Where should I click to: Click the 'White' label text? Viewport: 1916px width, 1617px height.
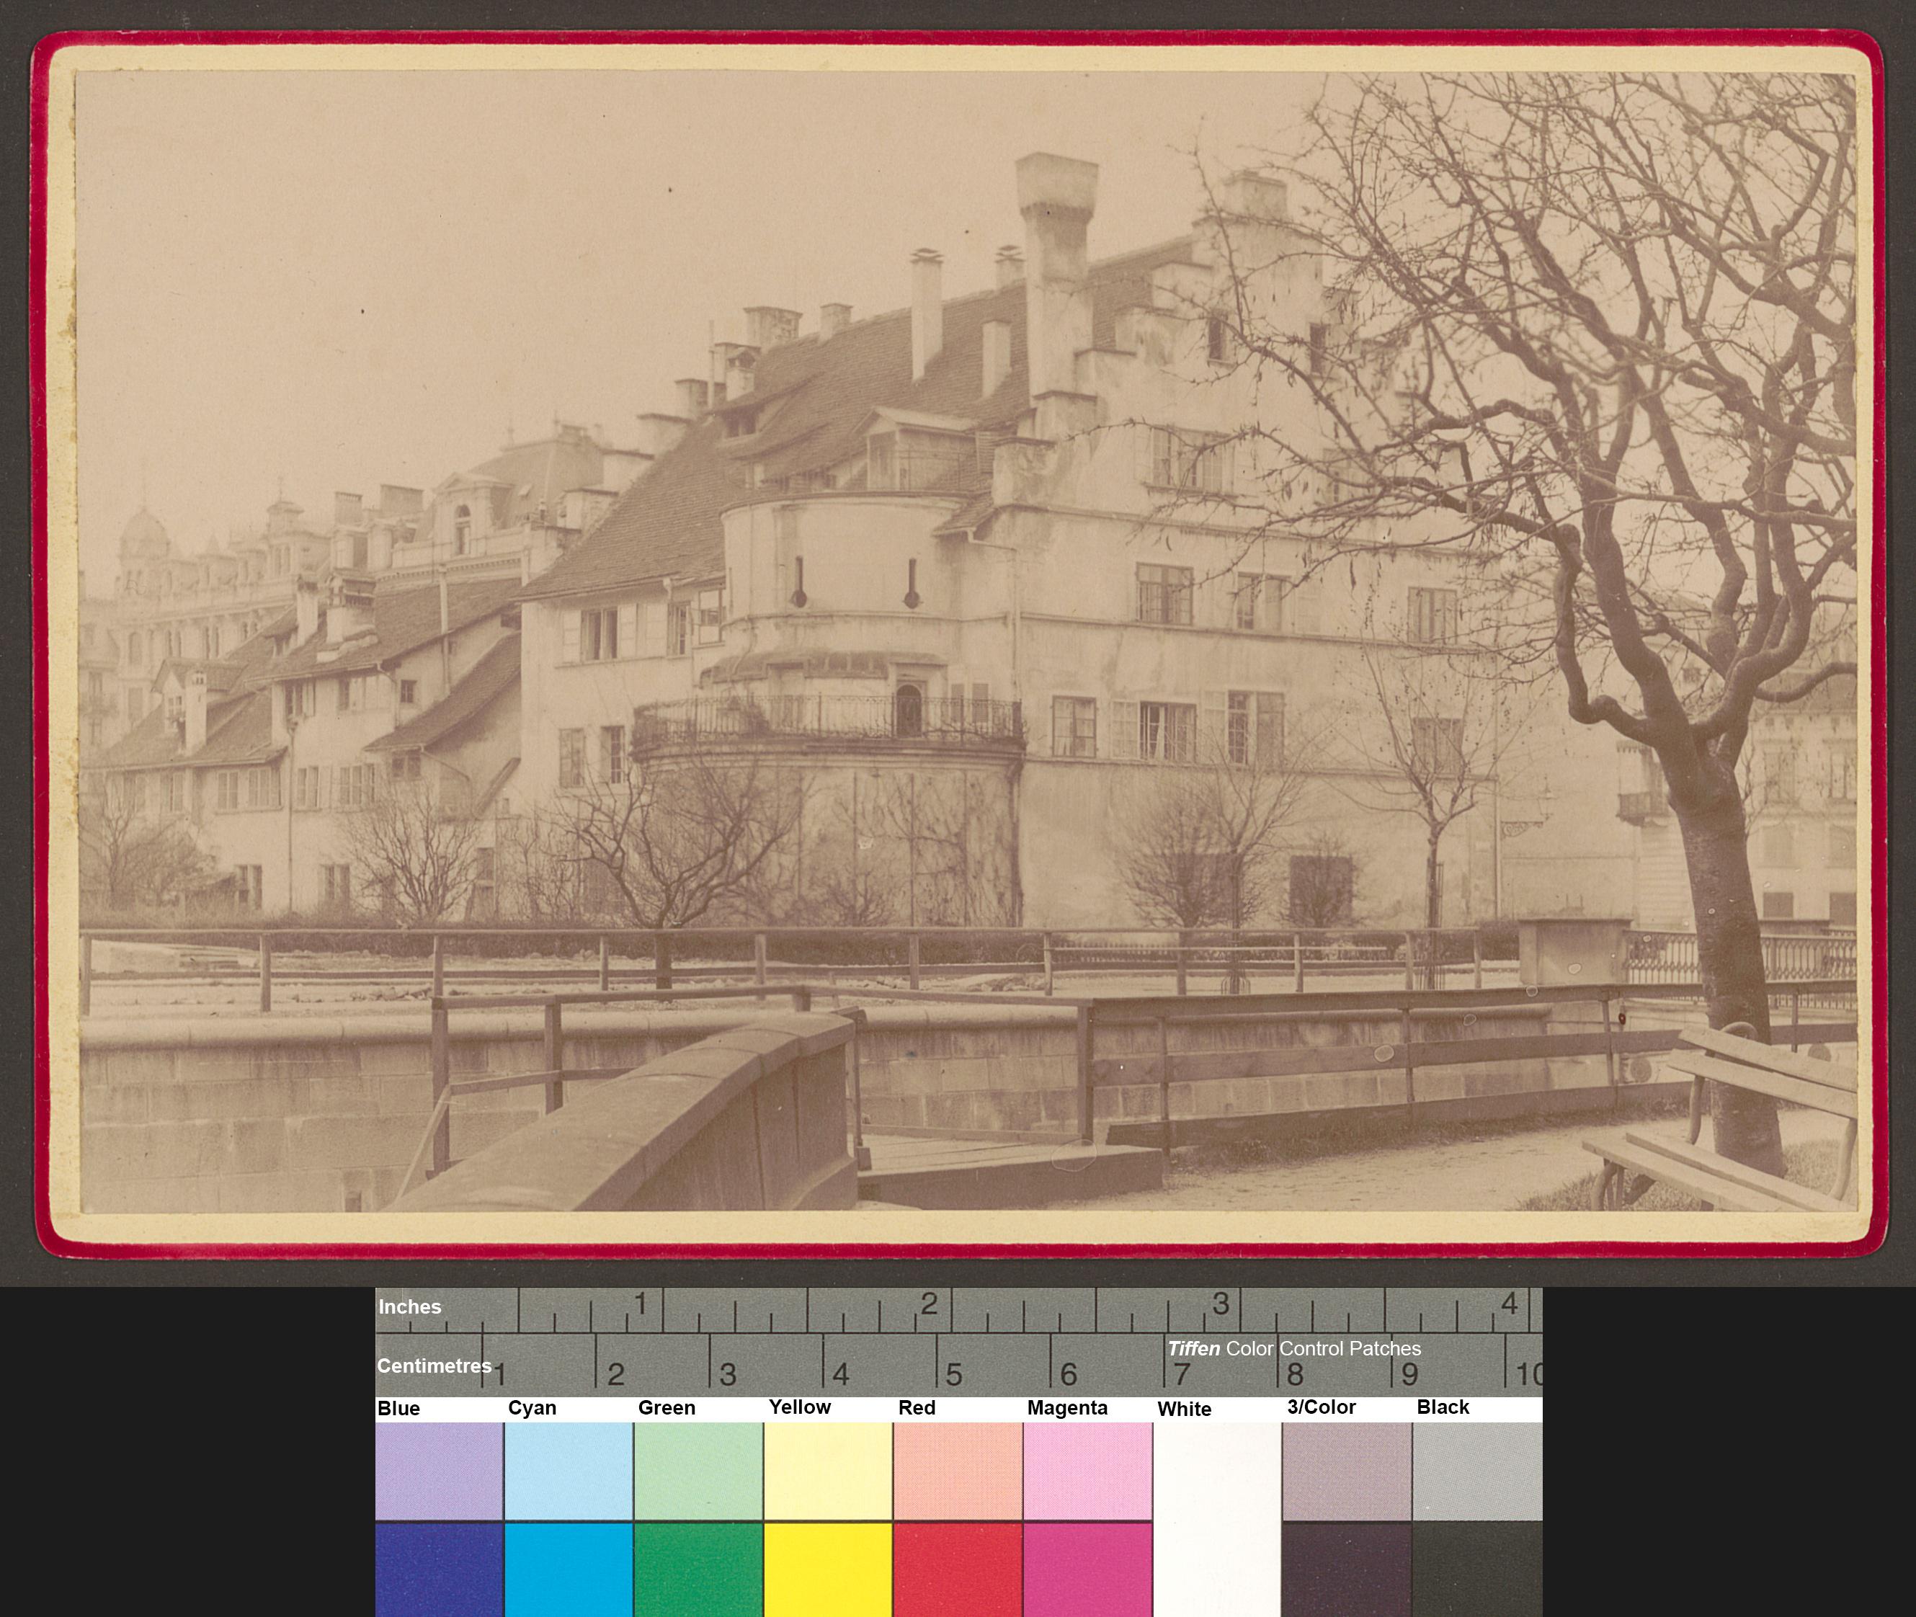click(1185, 1409)
